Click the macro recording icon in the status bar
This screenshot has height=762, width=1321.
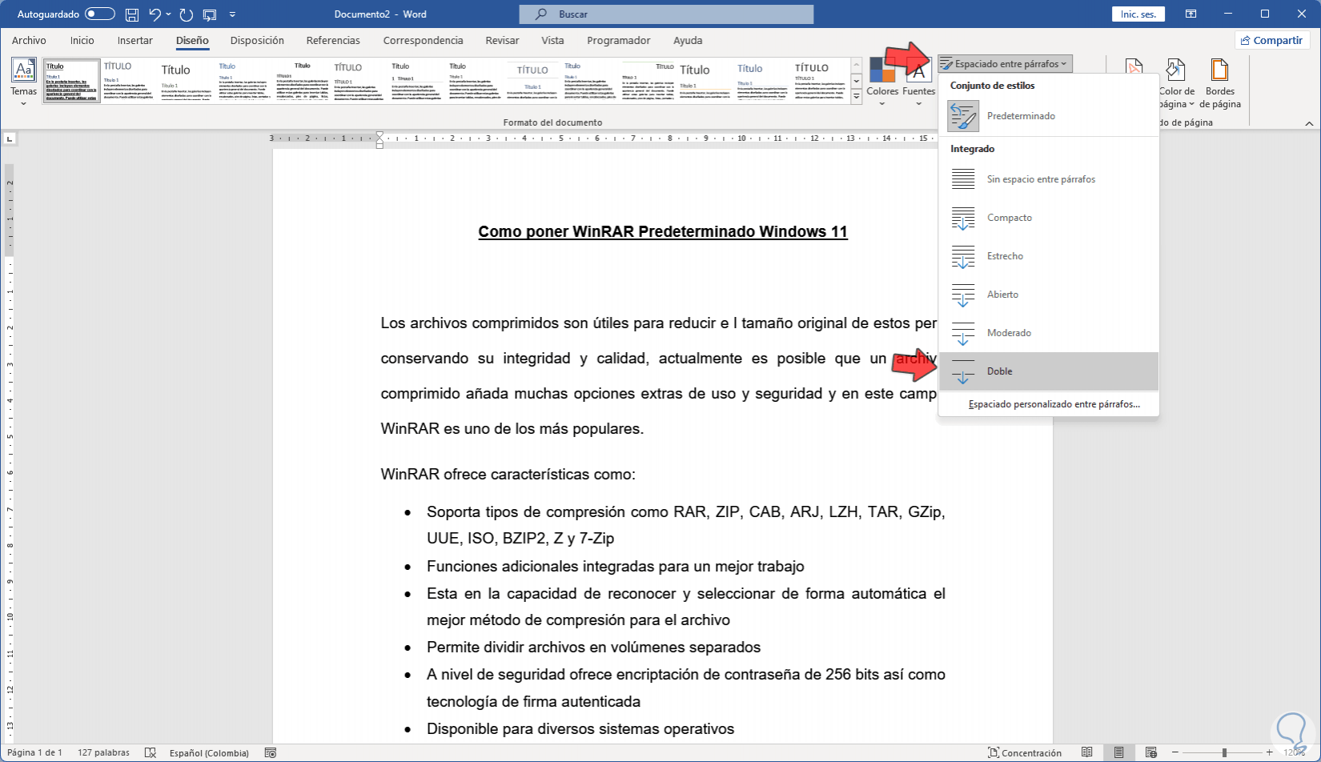pyautogui.click(x=271, y=752)
